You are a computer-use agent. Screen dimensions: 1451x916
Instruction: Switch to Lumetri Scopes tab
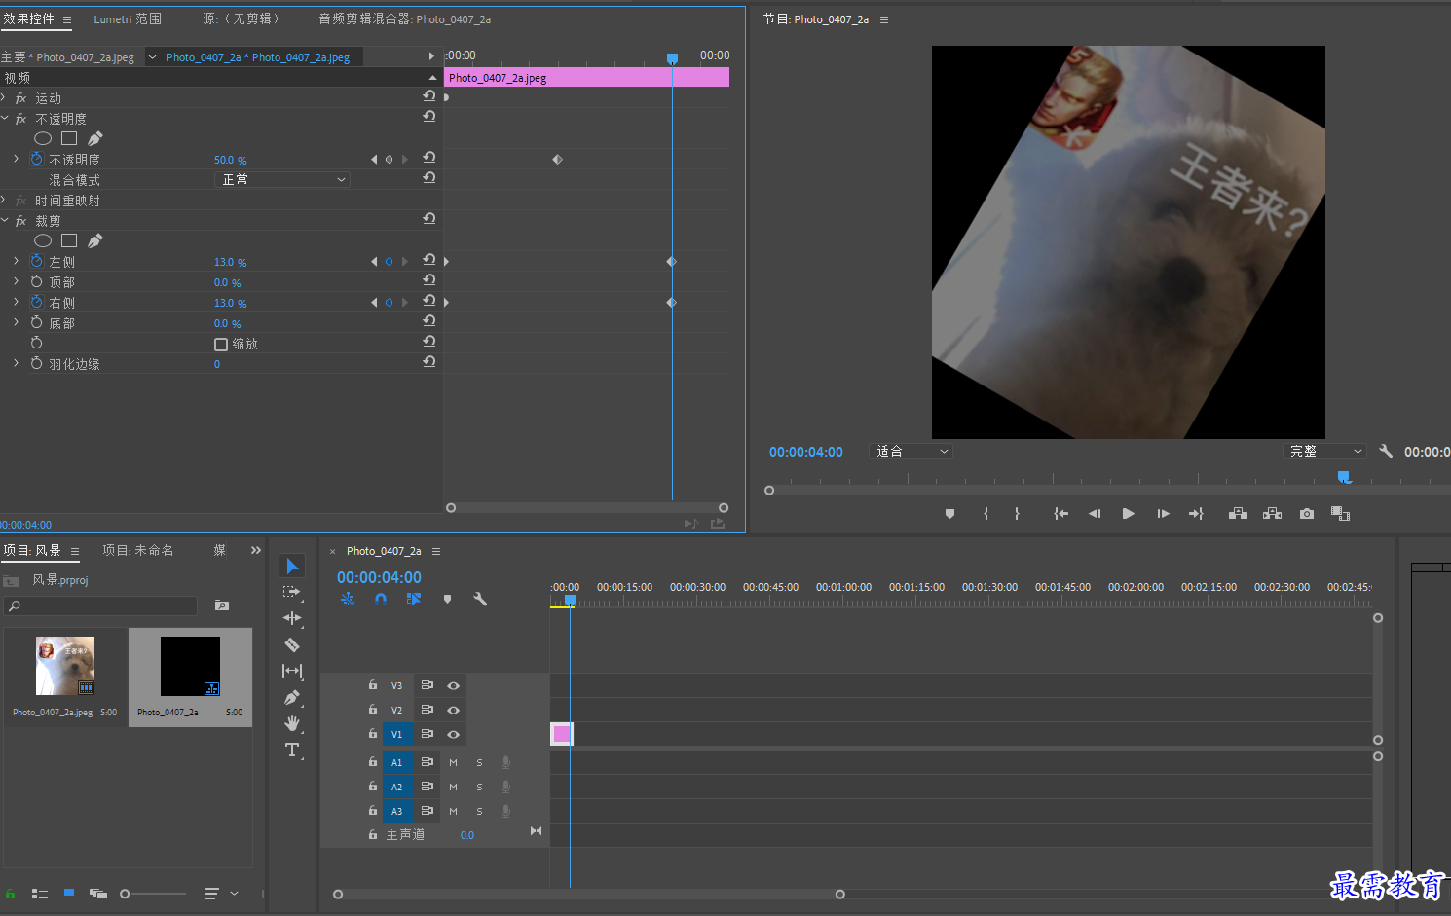128,18
